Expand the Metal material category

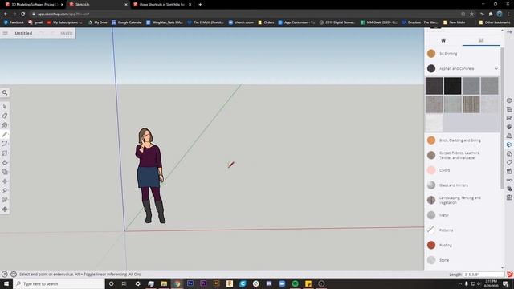463,215
